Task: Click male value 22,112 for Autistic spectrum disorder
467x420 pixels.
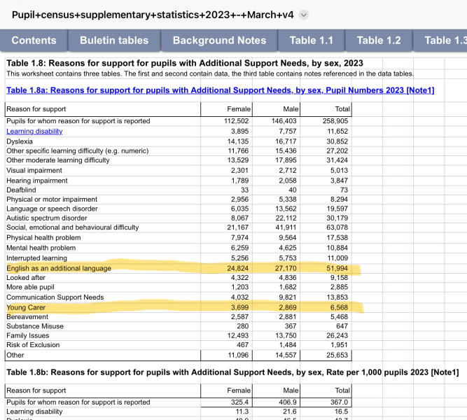Action: (x=286, y=218)
